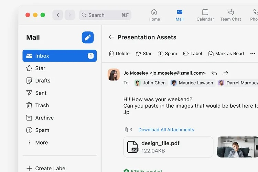Screen dimensions: 258x172
Task: Mark the message as Spam
Action: tap(167, 54)
